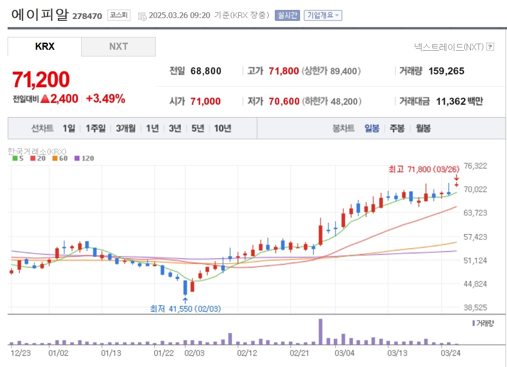
Task: Select the 1일 line chart period
Action: tap(69, 128)
